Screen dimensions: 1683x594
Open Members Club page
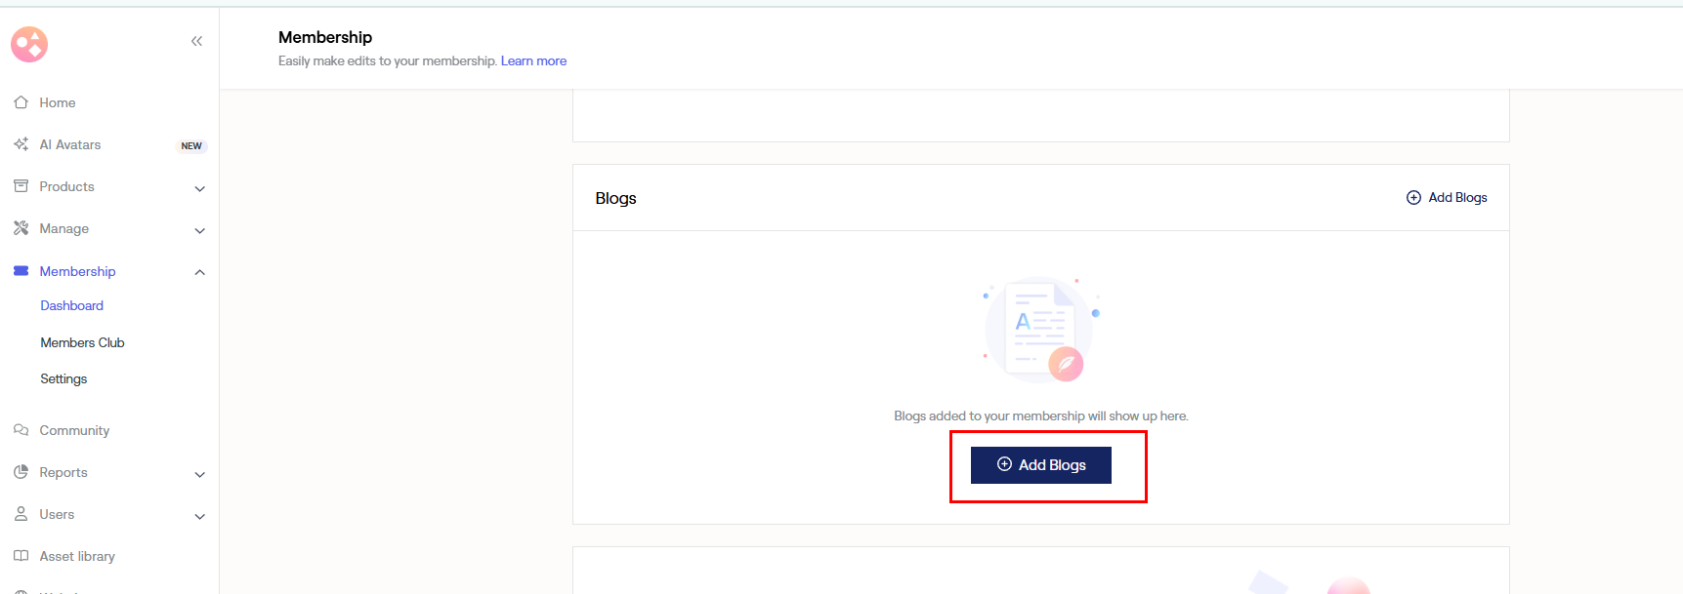point(82,342)
